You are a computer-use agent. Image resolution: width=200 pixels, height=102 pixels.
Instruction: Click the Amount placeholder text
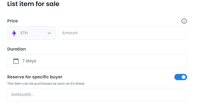tap(70, 33)
